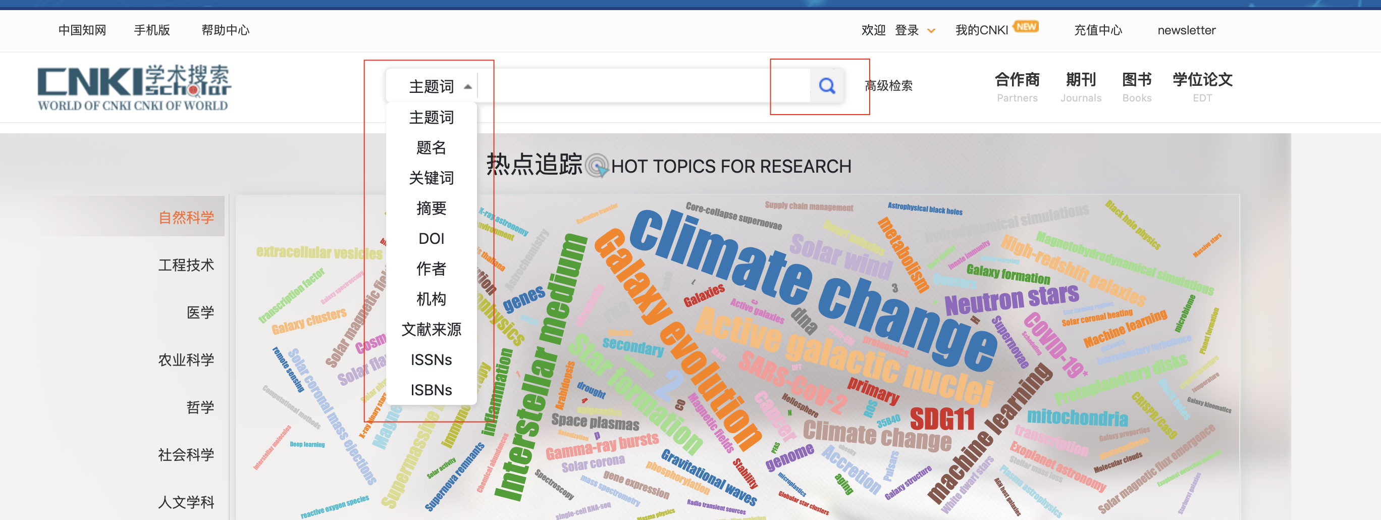Click 'Core-collapse supernovae' topic
This screenshot has height=520, width=1381.
(733, 216)
